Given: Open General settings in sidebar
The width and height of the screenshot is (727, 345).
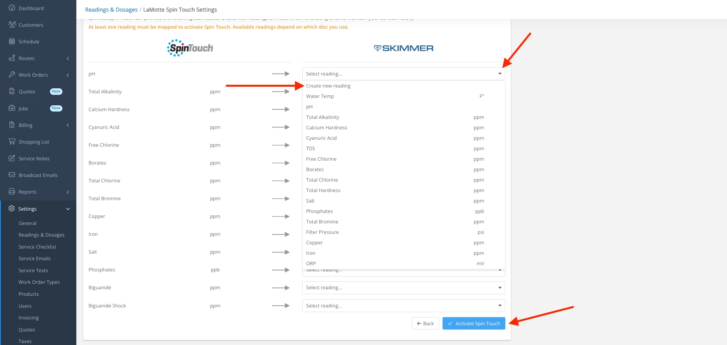Looking at the screenshot, I should click(x=28, y=223).
